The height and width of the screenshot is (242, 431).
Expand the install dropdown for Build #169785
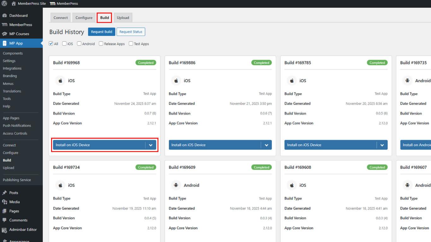tap(382, 145)
